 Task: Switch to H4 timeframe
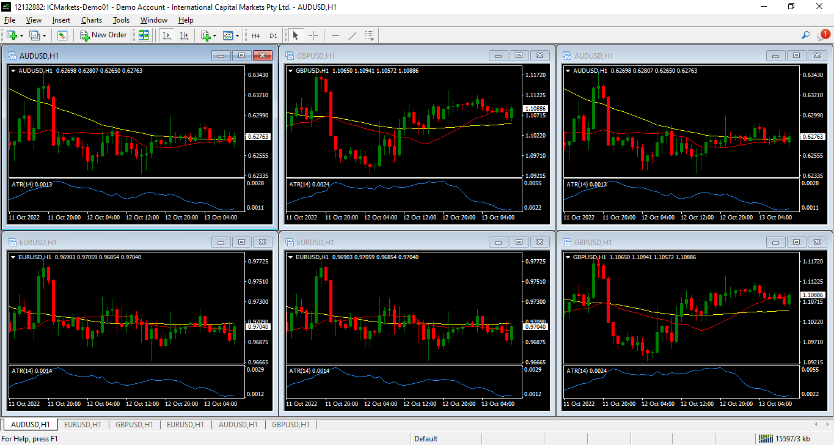(x=255, y=35)
